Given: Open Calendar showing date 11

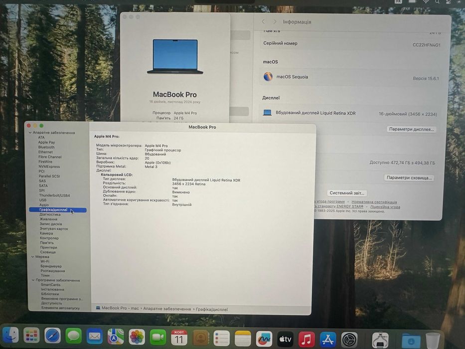Looking at the screenshot, I should click(179, 338).
